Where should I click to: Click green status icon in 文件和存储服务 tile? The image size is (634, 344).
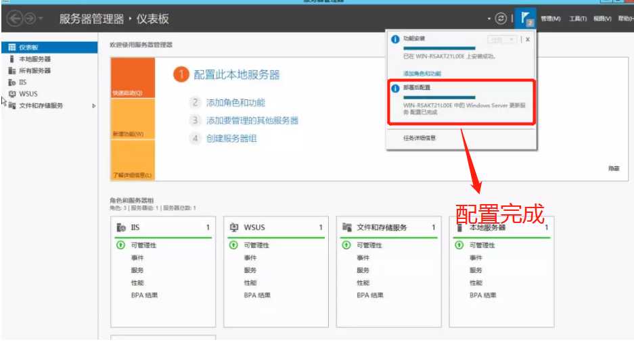tap(346, 245)
